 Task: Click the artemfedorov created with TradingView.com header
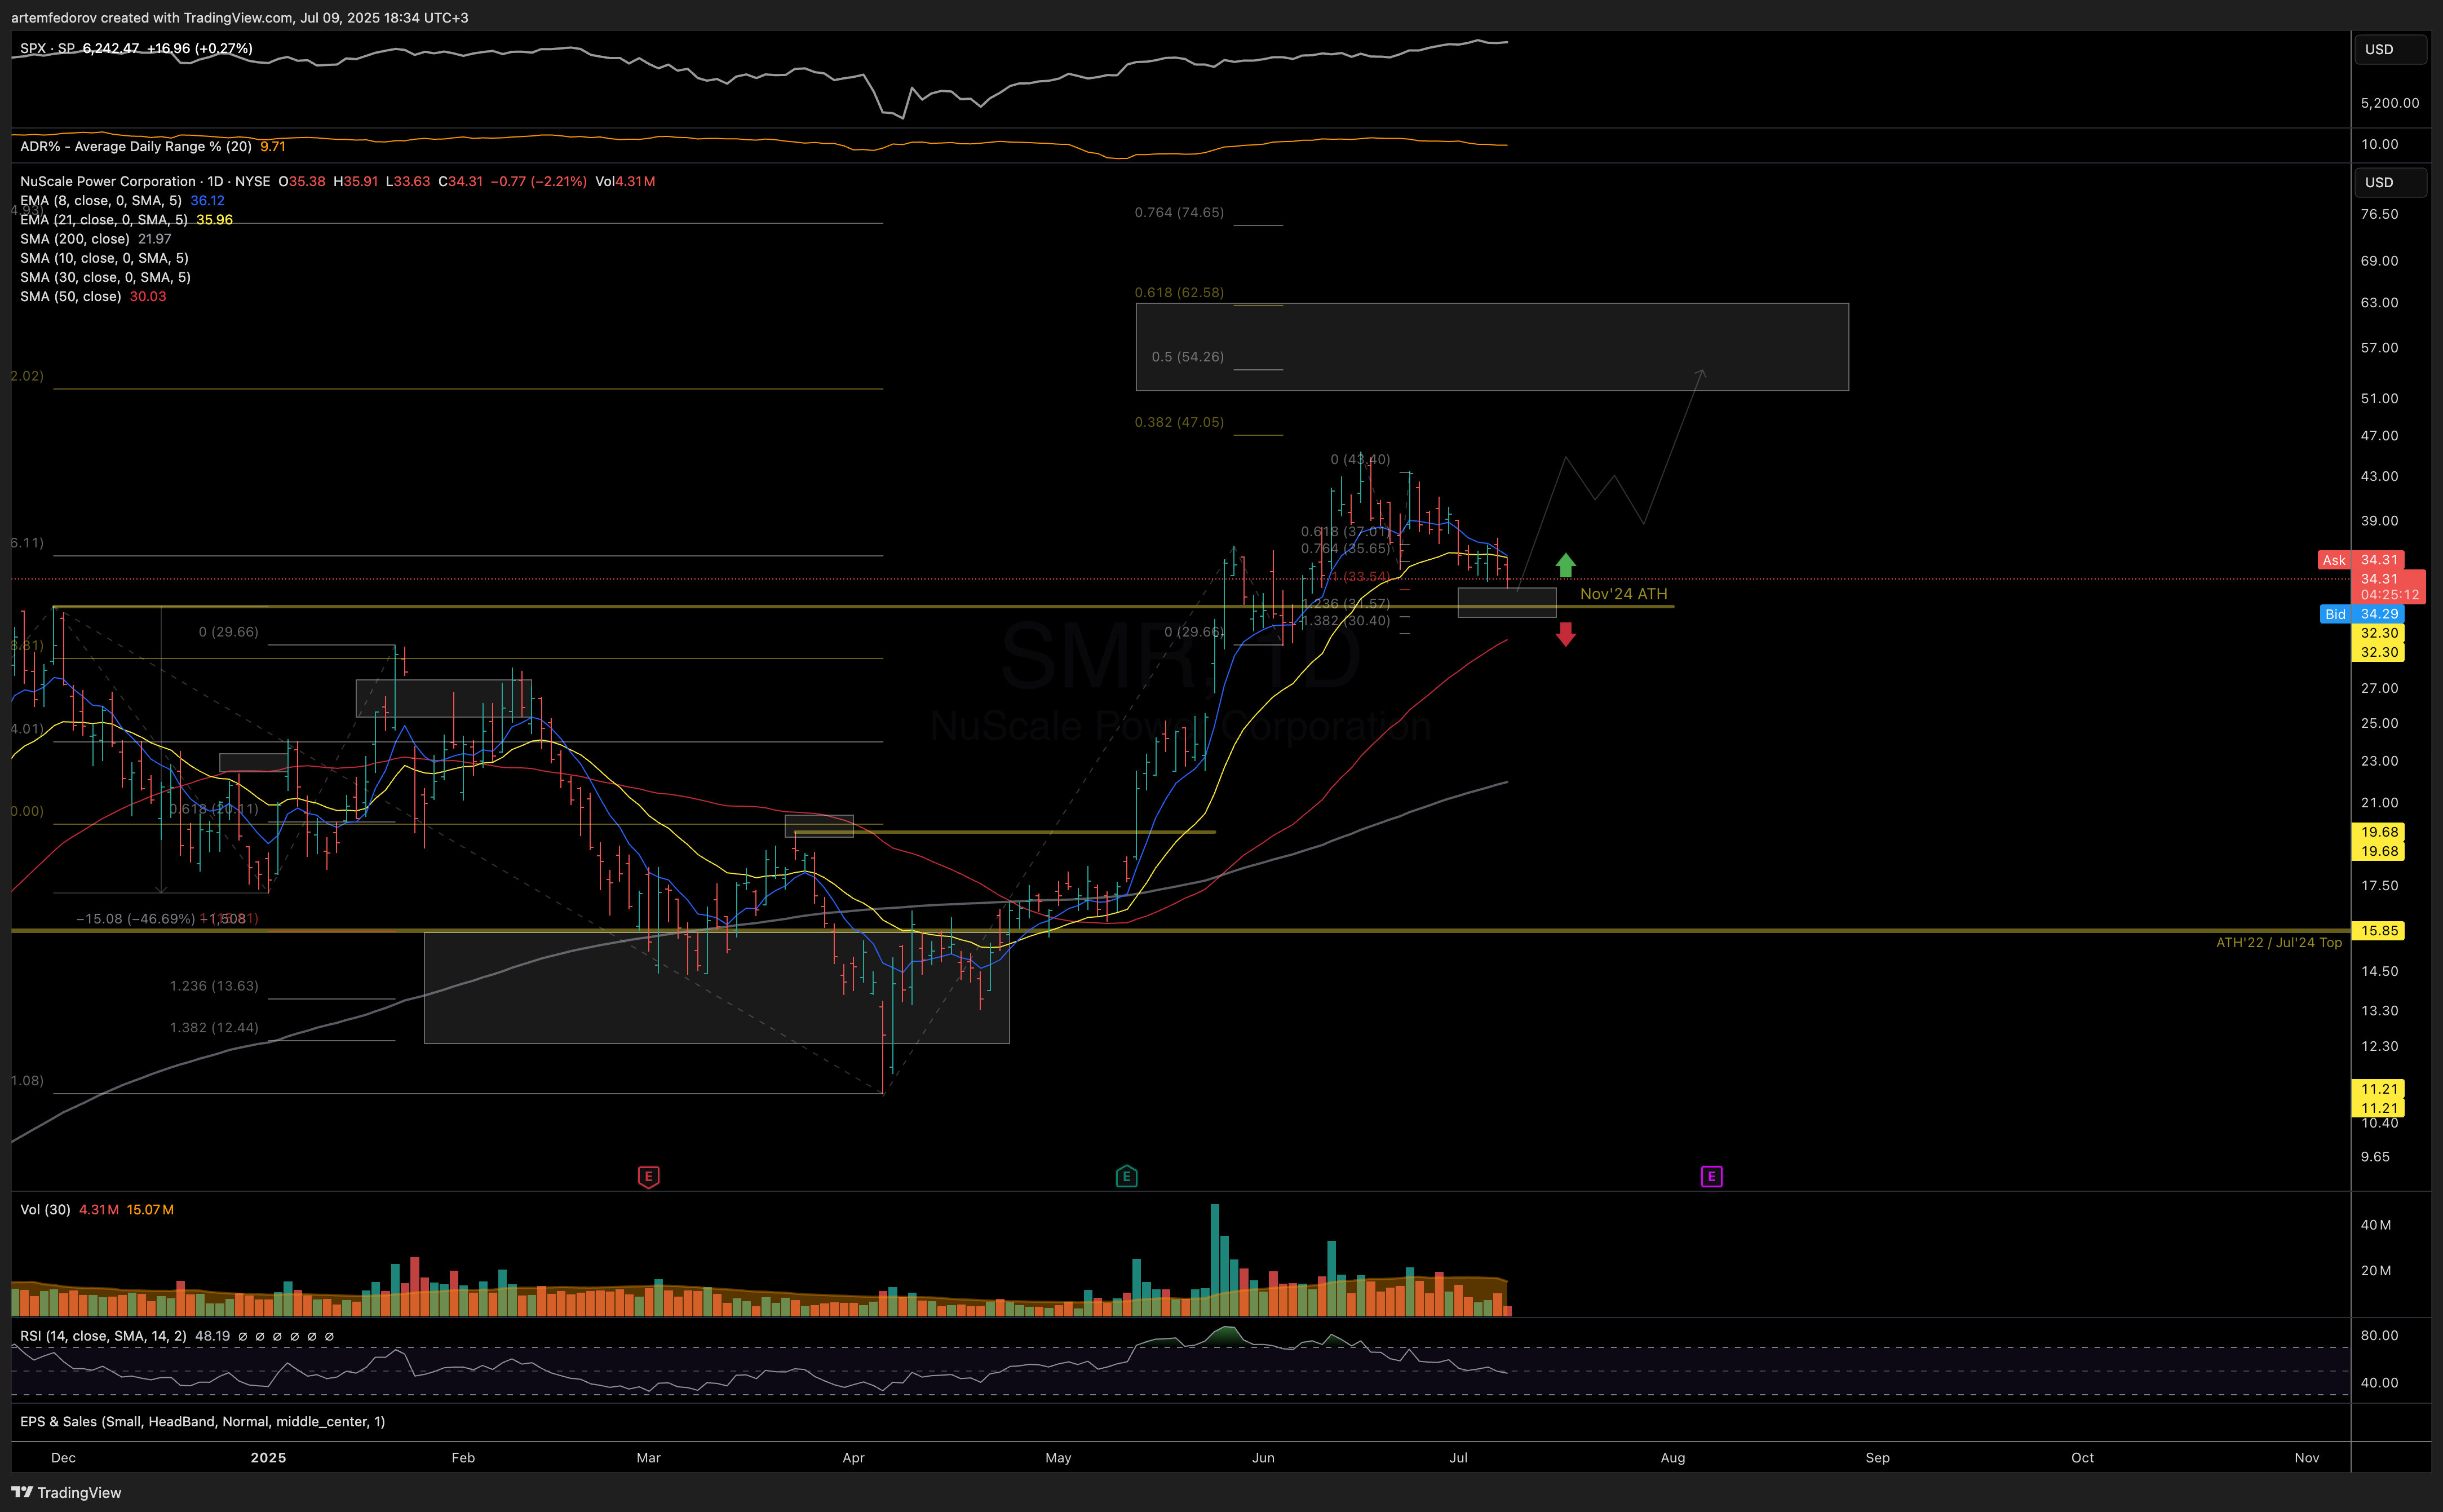pyautogui.click(x=240, y=17)
